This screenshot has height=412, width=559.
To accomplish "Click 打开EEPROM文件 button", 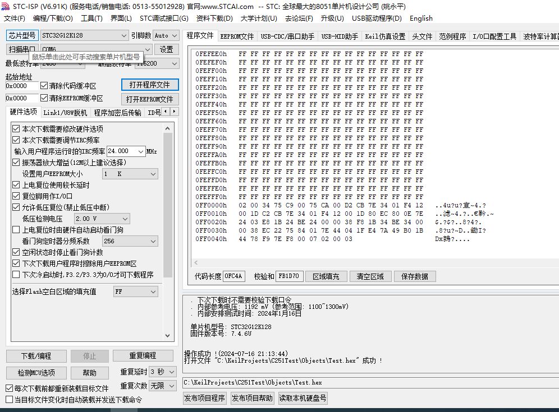I will 150,99.
